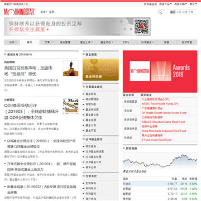Open the White House article thumbnail
Image resolution: width=201 pixels, height=201 pixels.
coord(70,68)
